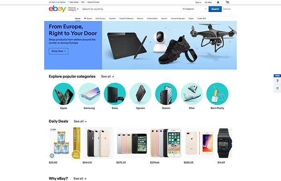281x181 pixels.
Task: Switch to the Collectibles tab
Action: tap(152, 19)
